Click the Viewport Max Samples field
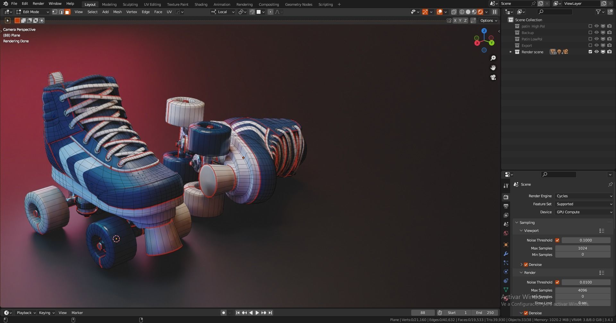 [583, 248]
